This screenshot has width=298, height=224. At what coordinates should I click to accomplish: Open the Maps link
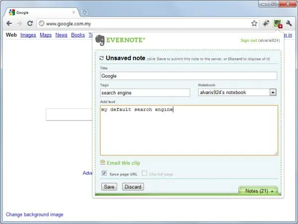coord(46,35)
